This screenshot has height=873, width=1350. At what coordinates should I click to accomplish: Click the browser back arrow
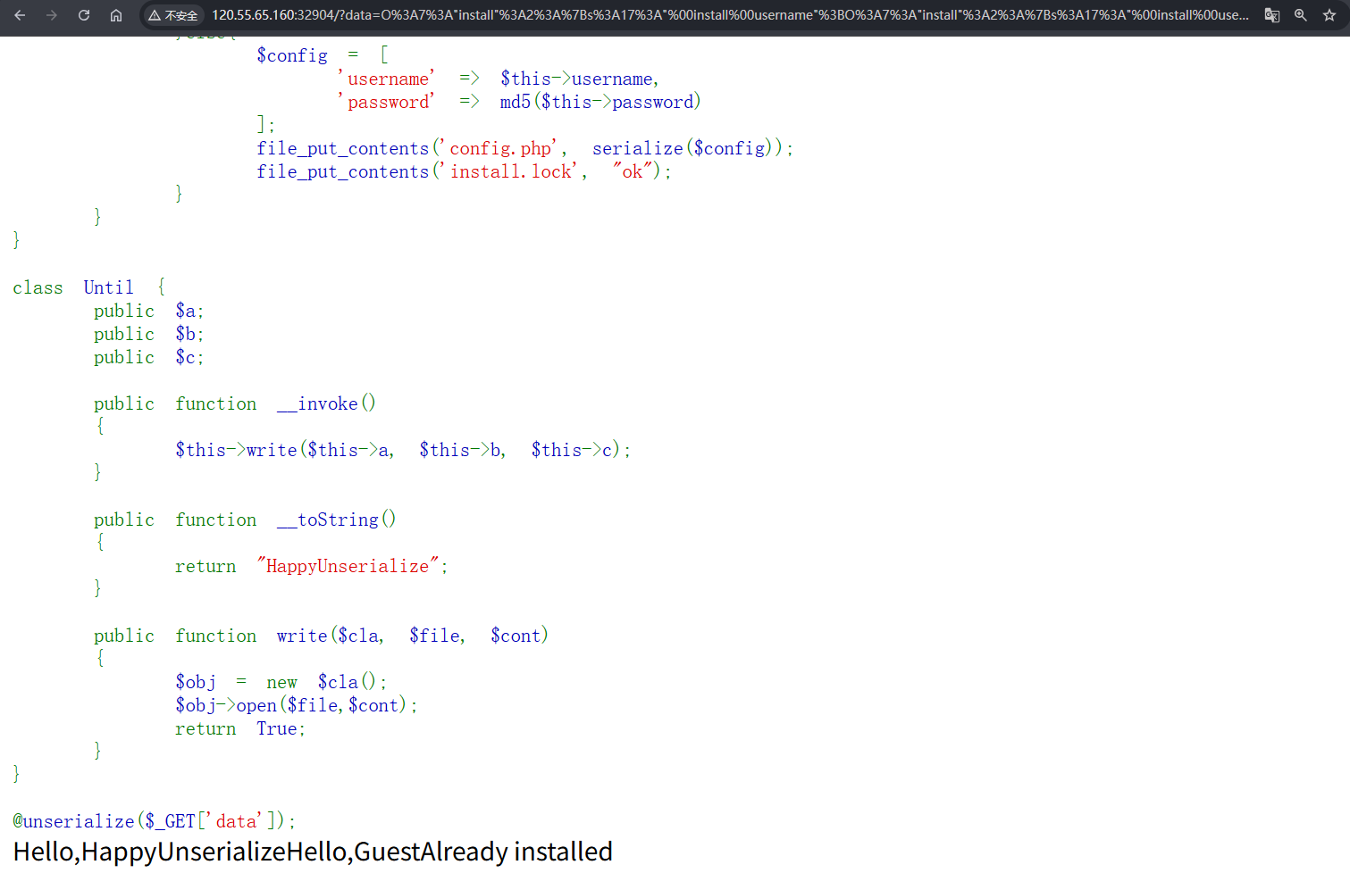tap(20, 15)
